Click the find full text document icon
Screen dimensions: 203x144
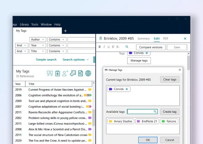point(80,73)
